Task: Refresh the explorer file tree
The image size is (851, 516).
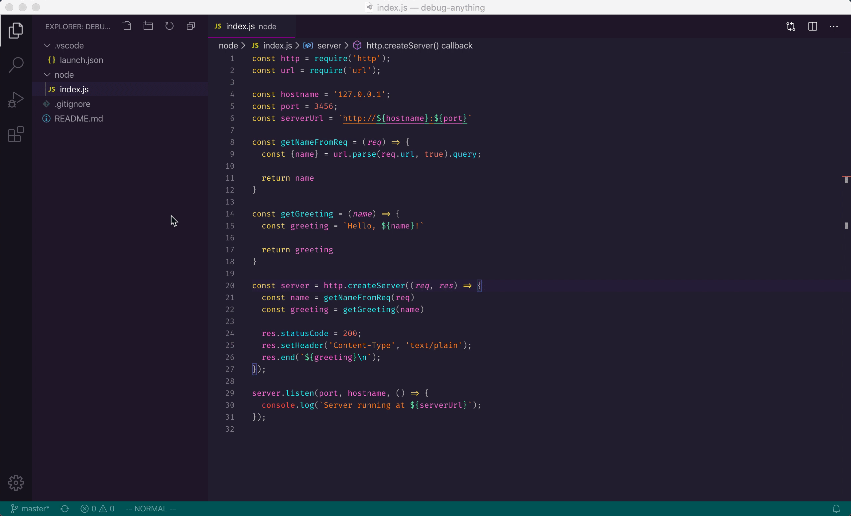Action: [169, 26]
